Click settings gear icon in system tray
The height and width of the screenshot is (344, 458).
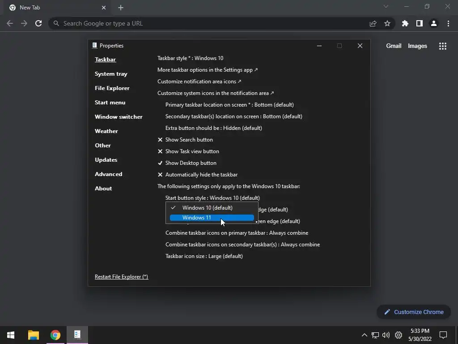pyautogui.click(x=399, y=335)
